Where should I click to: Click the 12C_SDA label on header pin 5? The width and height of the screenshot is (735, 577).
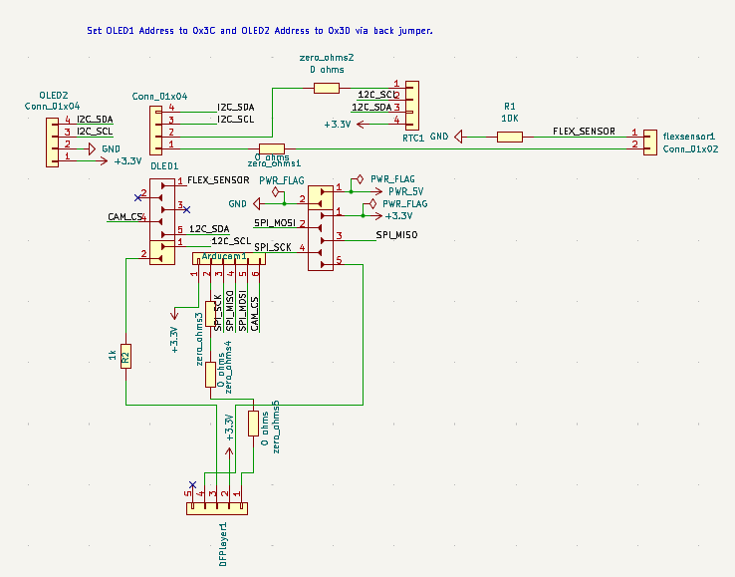[x=209, y=229]
